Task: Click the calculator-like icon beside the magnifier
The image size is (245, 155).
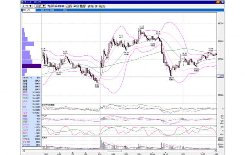Action: [x=81, y=6]
